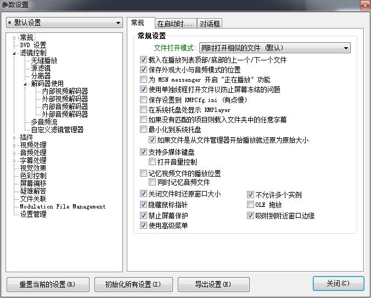Toggle 不允许多个实例 checkbox
371x298 pixels.
[x=250, y=195]
